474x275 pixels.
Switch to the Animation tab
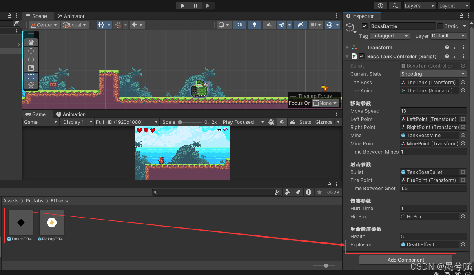[71, 114]
